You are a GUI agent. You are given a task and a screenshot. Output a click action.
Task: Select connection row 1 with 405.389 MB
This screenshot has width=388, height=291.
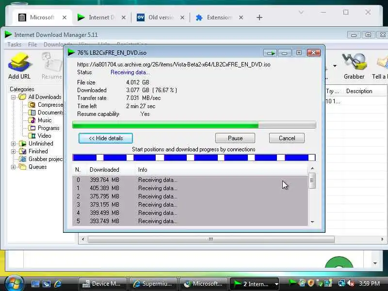coord(190,188)
